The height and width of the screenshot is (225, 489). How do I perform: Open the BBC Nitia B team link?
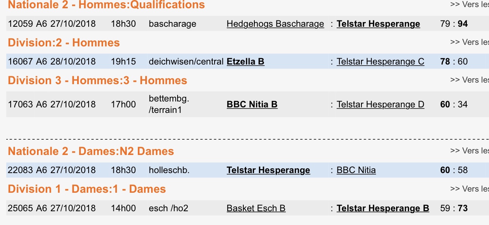[252, 105]
